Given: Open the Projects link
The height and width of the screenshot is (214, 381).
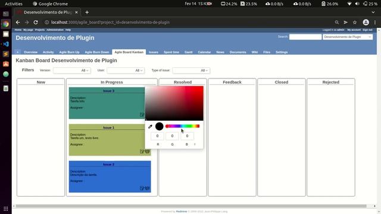Looking at the screenshot, I should pyautogui.click(x=40, y=30).
